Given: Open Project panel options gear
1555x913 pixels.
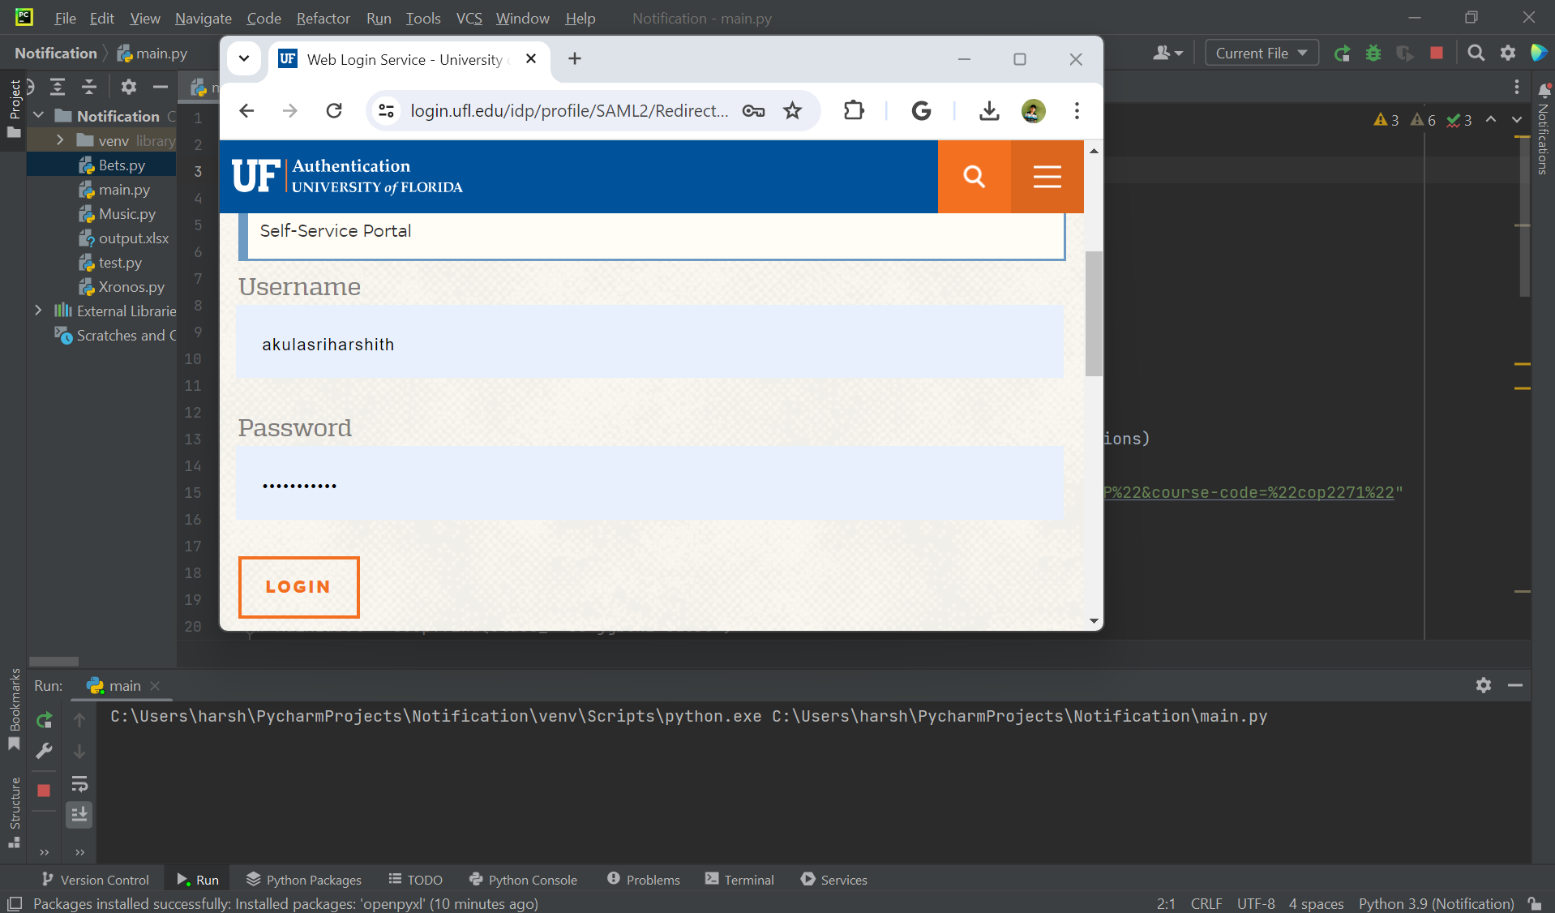Looking at the screenshot, I should (x=129, y=87).
